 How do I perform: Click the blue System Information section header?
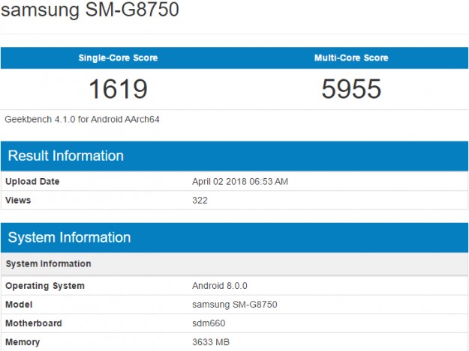(70, 237)
